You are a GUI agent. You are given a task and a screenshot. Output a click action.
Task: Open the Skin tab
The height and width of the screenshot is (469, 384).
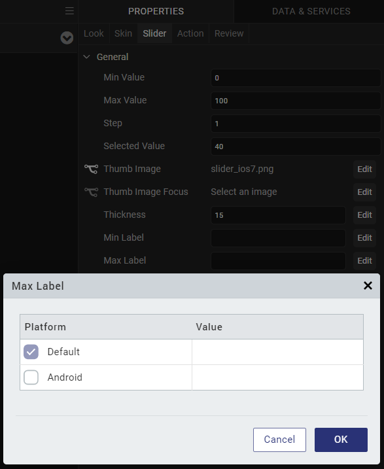coord(123,33)
